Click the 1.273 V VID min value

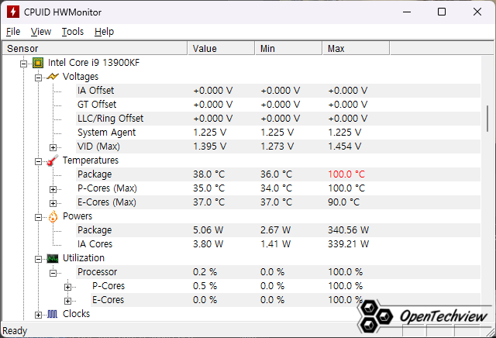277,147
